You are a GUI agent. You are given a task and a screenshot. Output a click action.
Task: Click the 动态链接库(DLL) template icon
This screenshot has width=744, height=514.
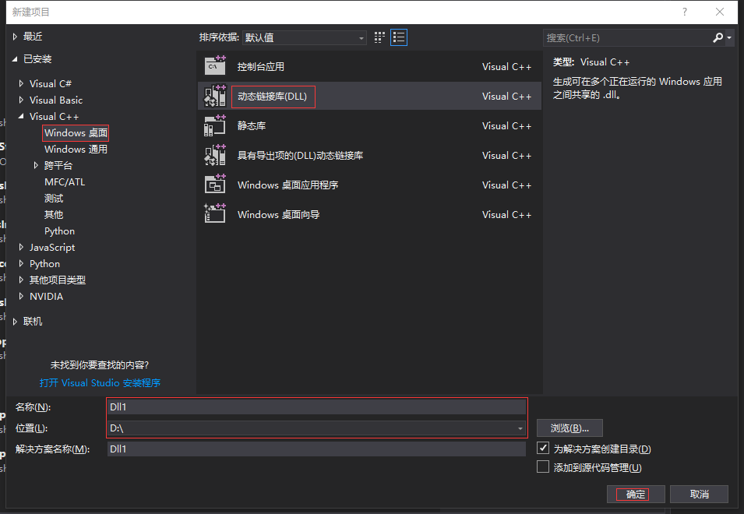215,95
